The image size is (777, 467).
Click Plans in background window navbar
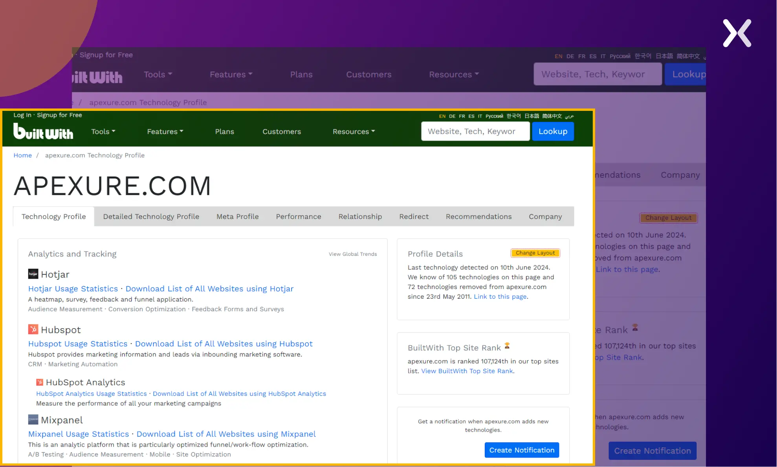click(301, 75)
